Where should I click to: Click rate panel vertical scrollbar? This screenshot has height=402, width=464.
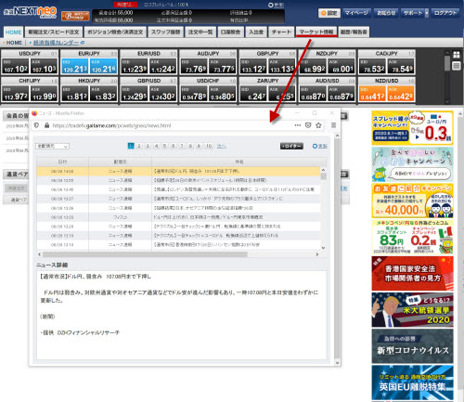click(x=447, y=63)
